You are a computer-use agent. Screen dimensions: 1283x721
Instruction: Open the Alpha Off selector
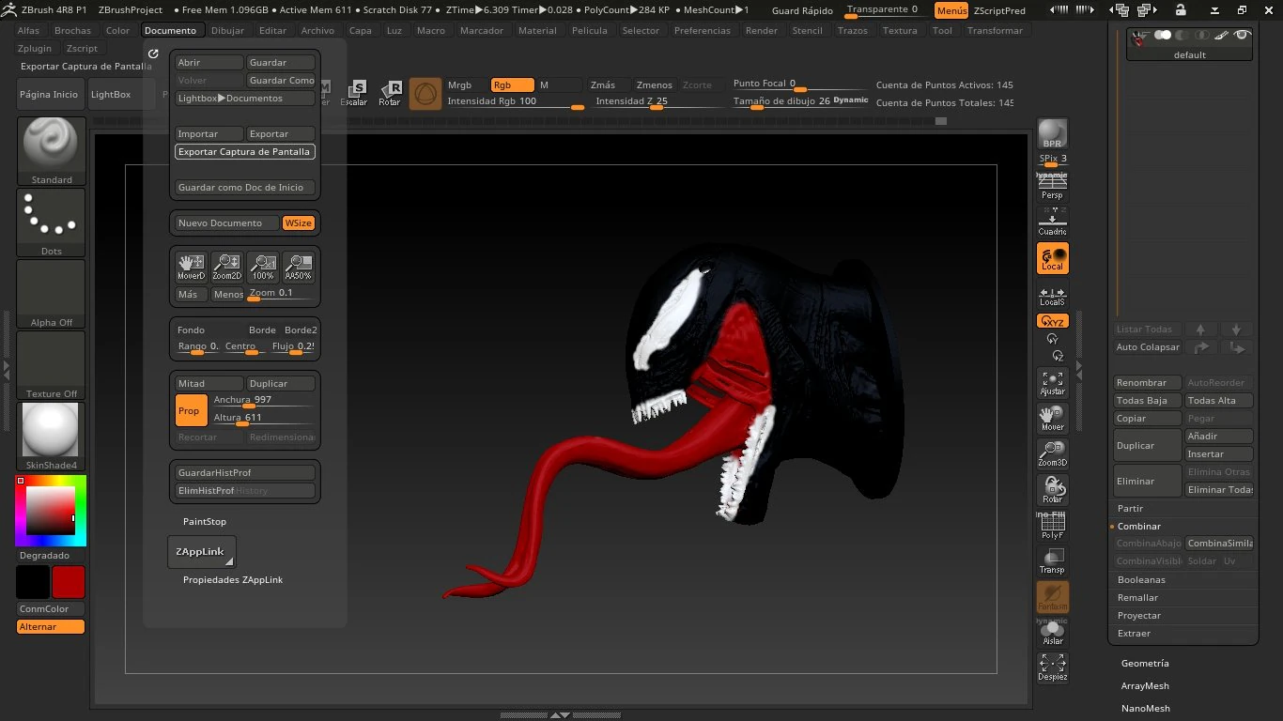point(52,294)
